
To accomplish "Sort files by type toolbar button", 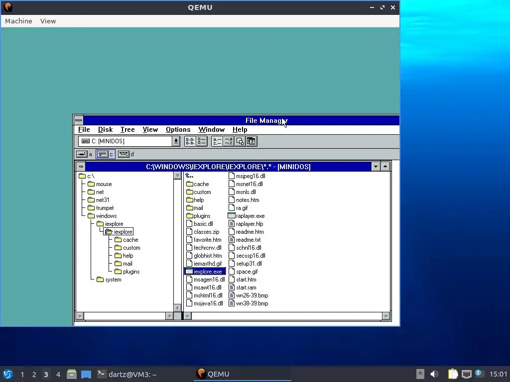I will [229, 141].
